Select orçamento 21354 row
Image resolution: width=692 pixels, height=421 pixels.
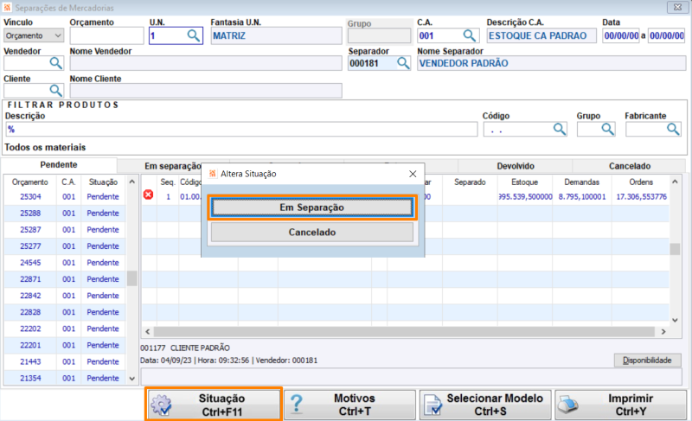click(x=65, y=379)
